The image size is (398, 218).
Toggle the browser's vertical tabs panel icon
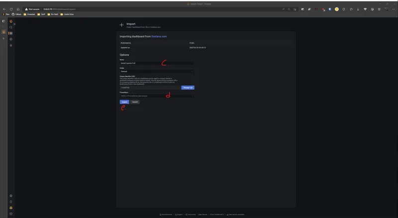3,21
